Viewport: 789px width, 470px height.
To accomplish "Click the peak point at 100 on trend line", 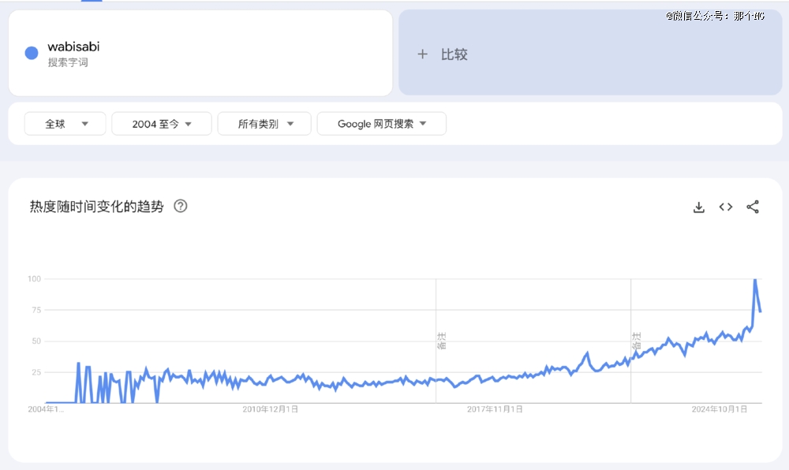I will pyautogui.click(x=755, y=280).
